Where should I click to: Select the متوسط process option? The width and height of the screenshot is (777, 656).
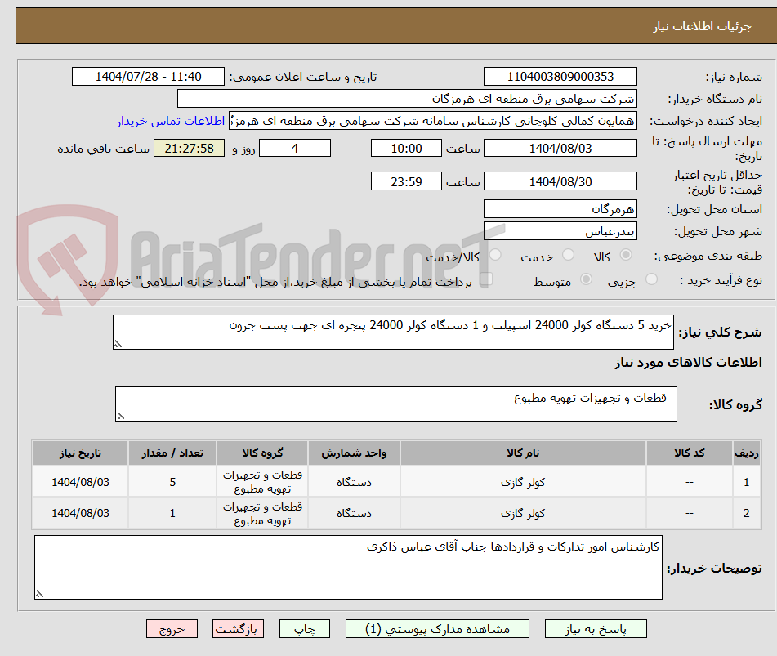(x=585, y=279)
